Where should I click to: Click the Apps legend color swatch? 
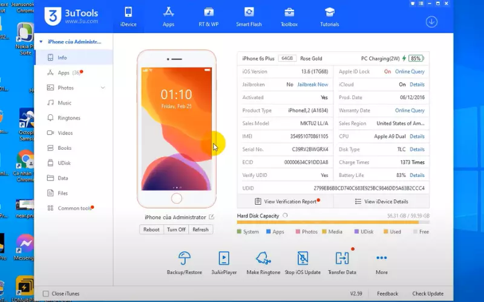[x=268, y=231]
